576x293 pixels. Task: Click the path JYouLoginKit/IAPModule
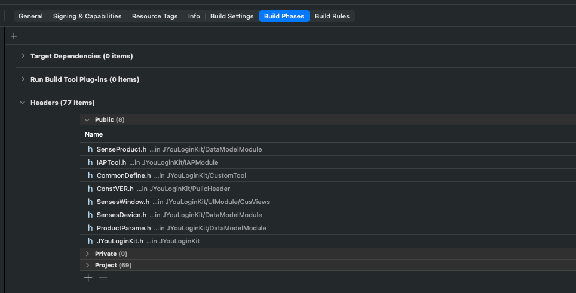pos(180,162)
